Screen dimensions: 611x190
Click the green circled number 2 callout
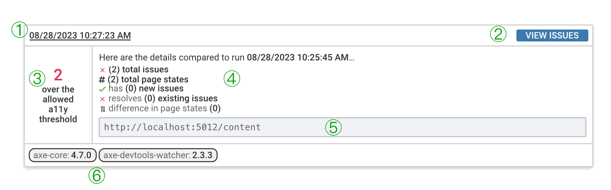click(x=498, y=34)
